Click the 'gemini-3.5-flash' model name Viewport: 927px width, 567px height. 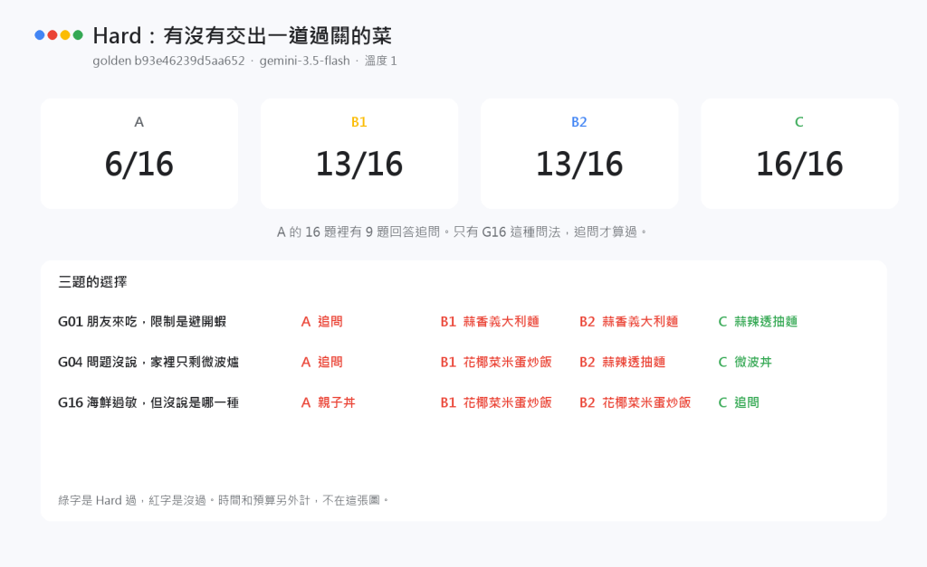(x=304, y=61)
